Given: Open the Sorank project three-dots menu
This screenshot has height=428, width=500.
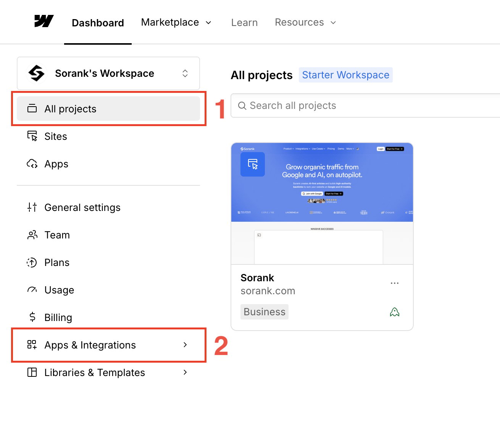Looking at the screenshot, I should point(395,283).
